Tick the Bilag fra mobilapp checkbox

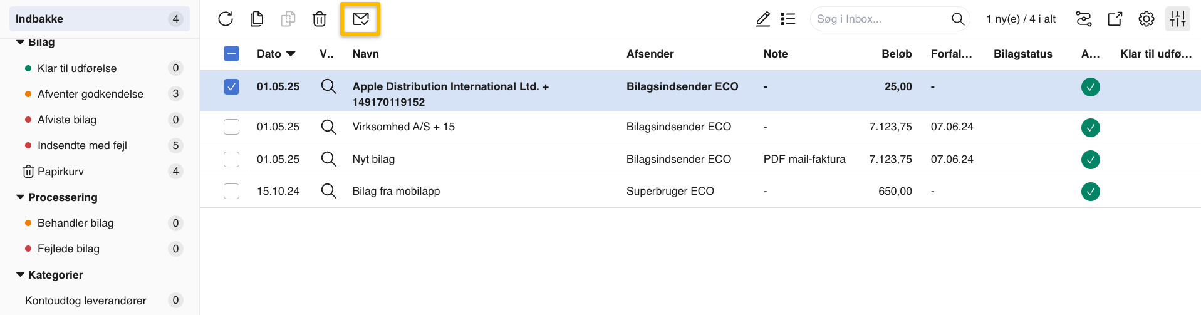coord(231,191)
